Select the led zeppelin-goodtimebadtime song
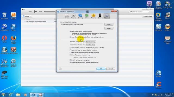 [36, 22]
